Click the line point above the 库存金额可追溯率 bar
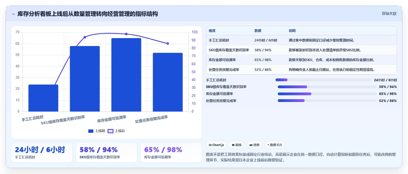 click(126, 34)
